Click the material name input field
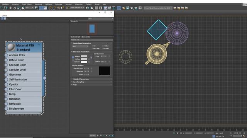Screen dimensions: 247x138 (91, 40)
